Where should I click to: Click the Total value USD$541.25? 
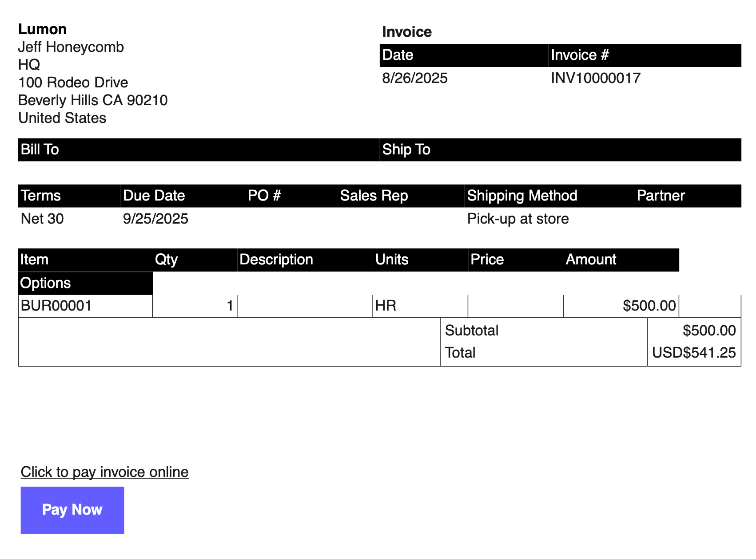[694, 353]
